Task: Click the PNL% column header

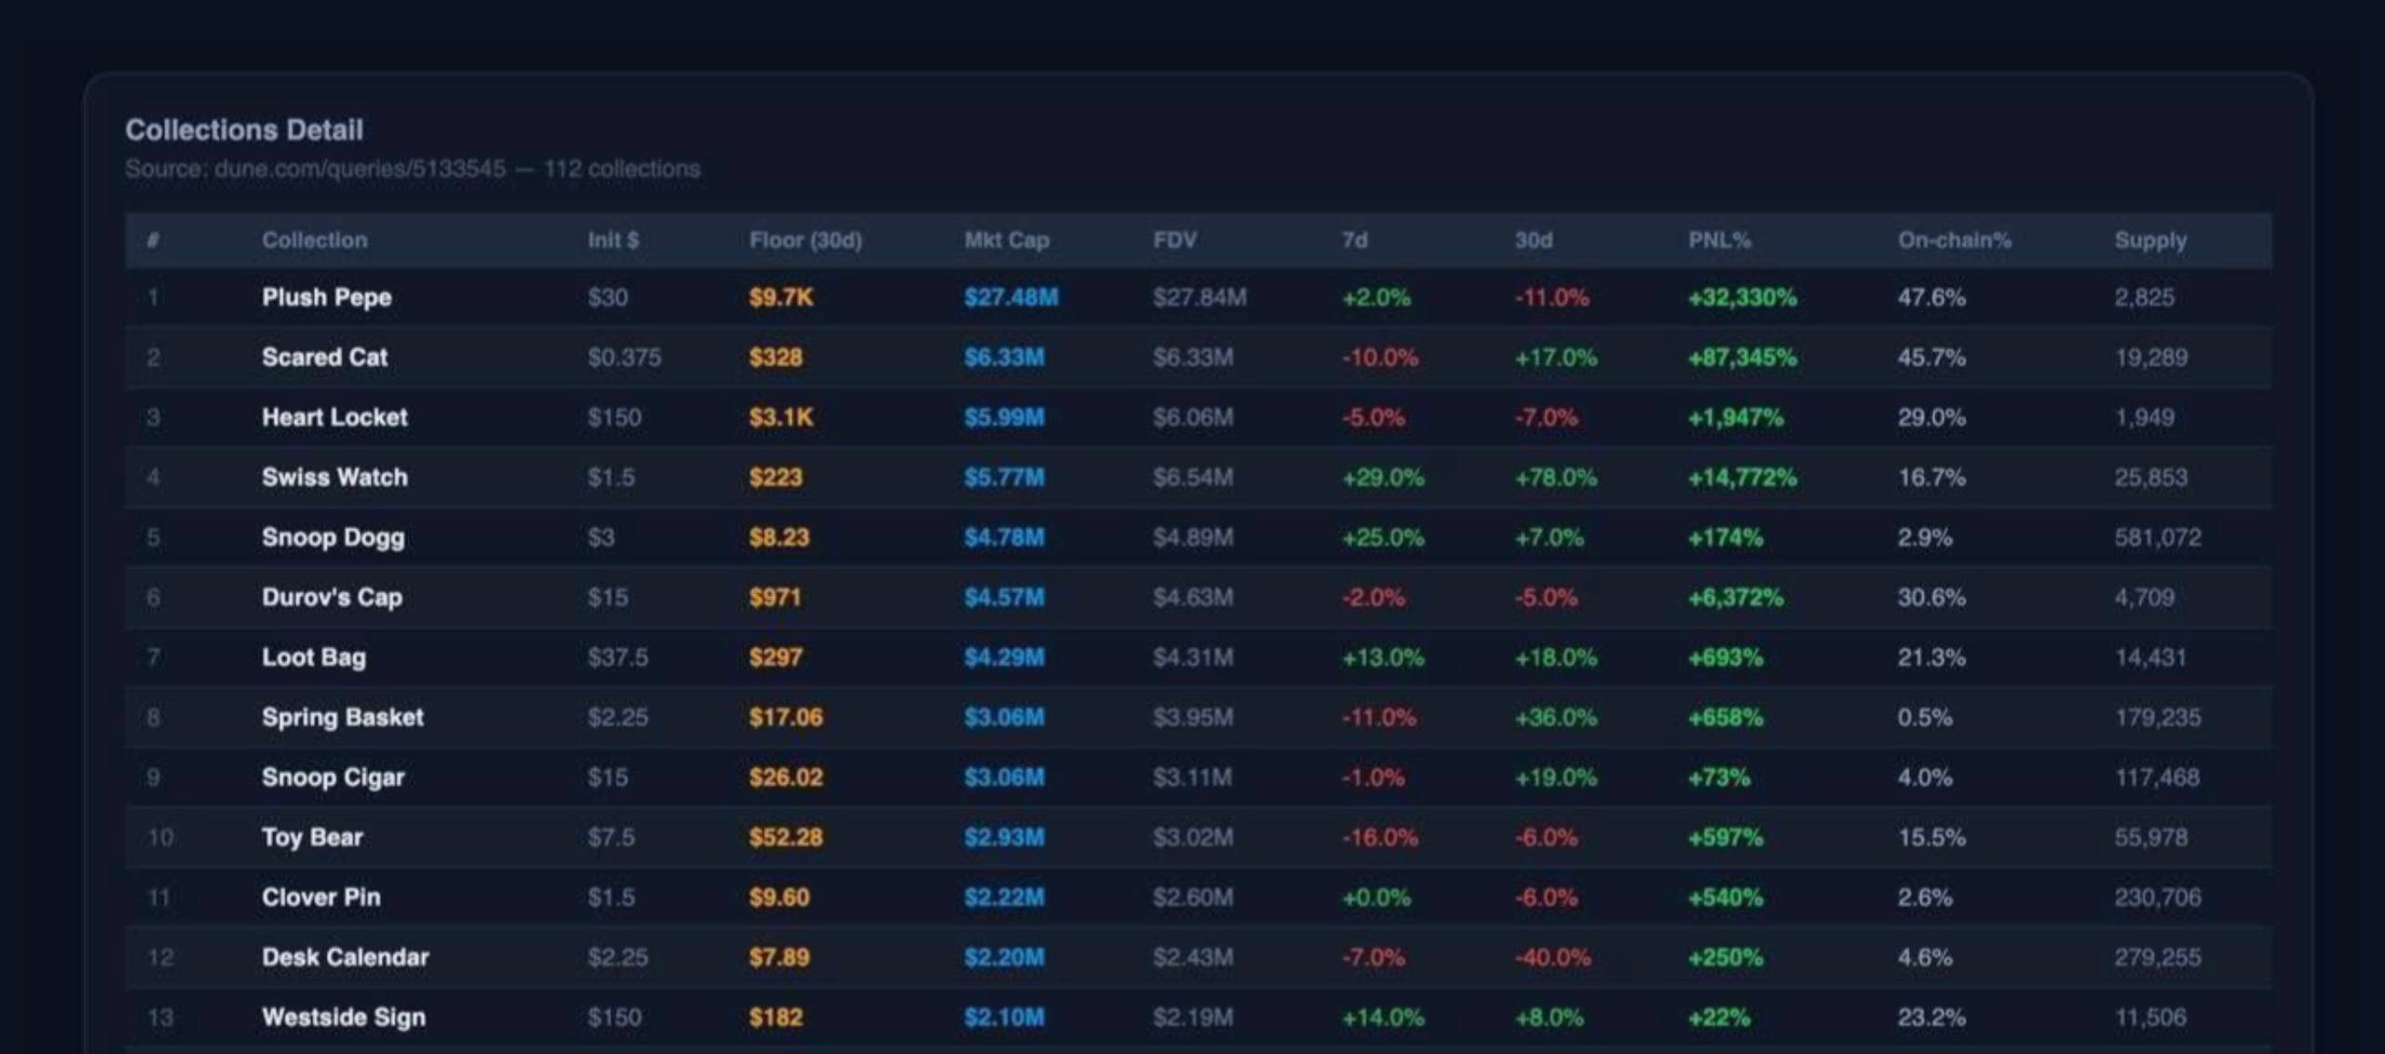Action: tap(1719, 240)
